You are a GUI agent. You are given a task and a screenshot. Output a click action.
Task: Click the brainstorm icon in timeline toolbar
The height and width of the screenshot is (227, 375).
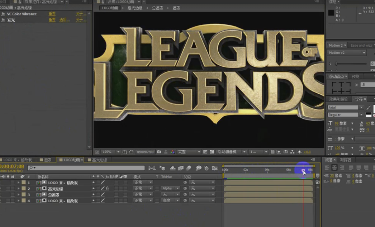pyautogui.click(x=199, y=168)
